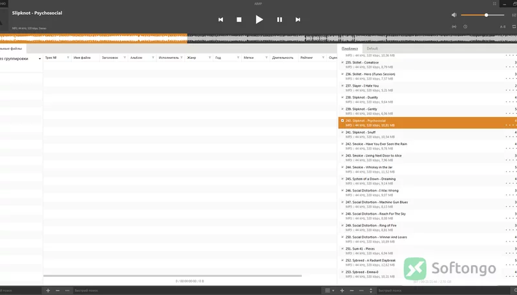Select track 247 Social Distortion - Machine Gun Blues
This screenshot has height=295, width=517.
(427, 204)
